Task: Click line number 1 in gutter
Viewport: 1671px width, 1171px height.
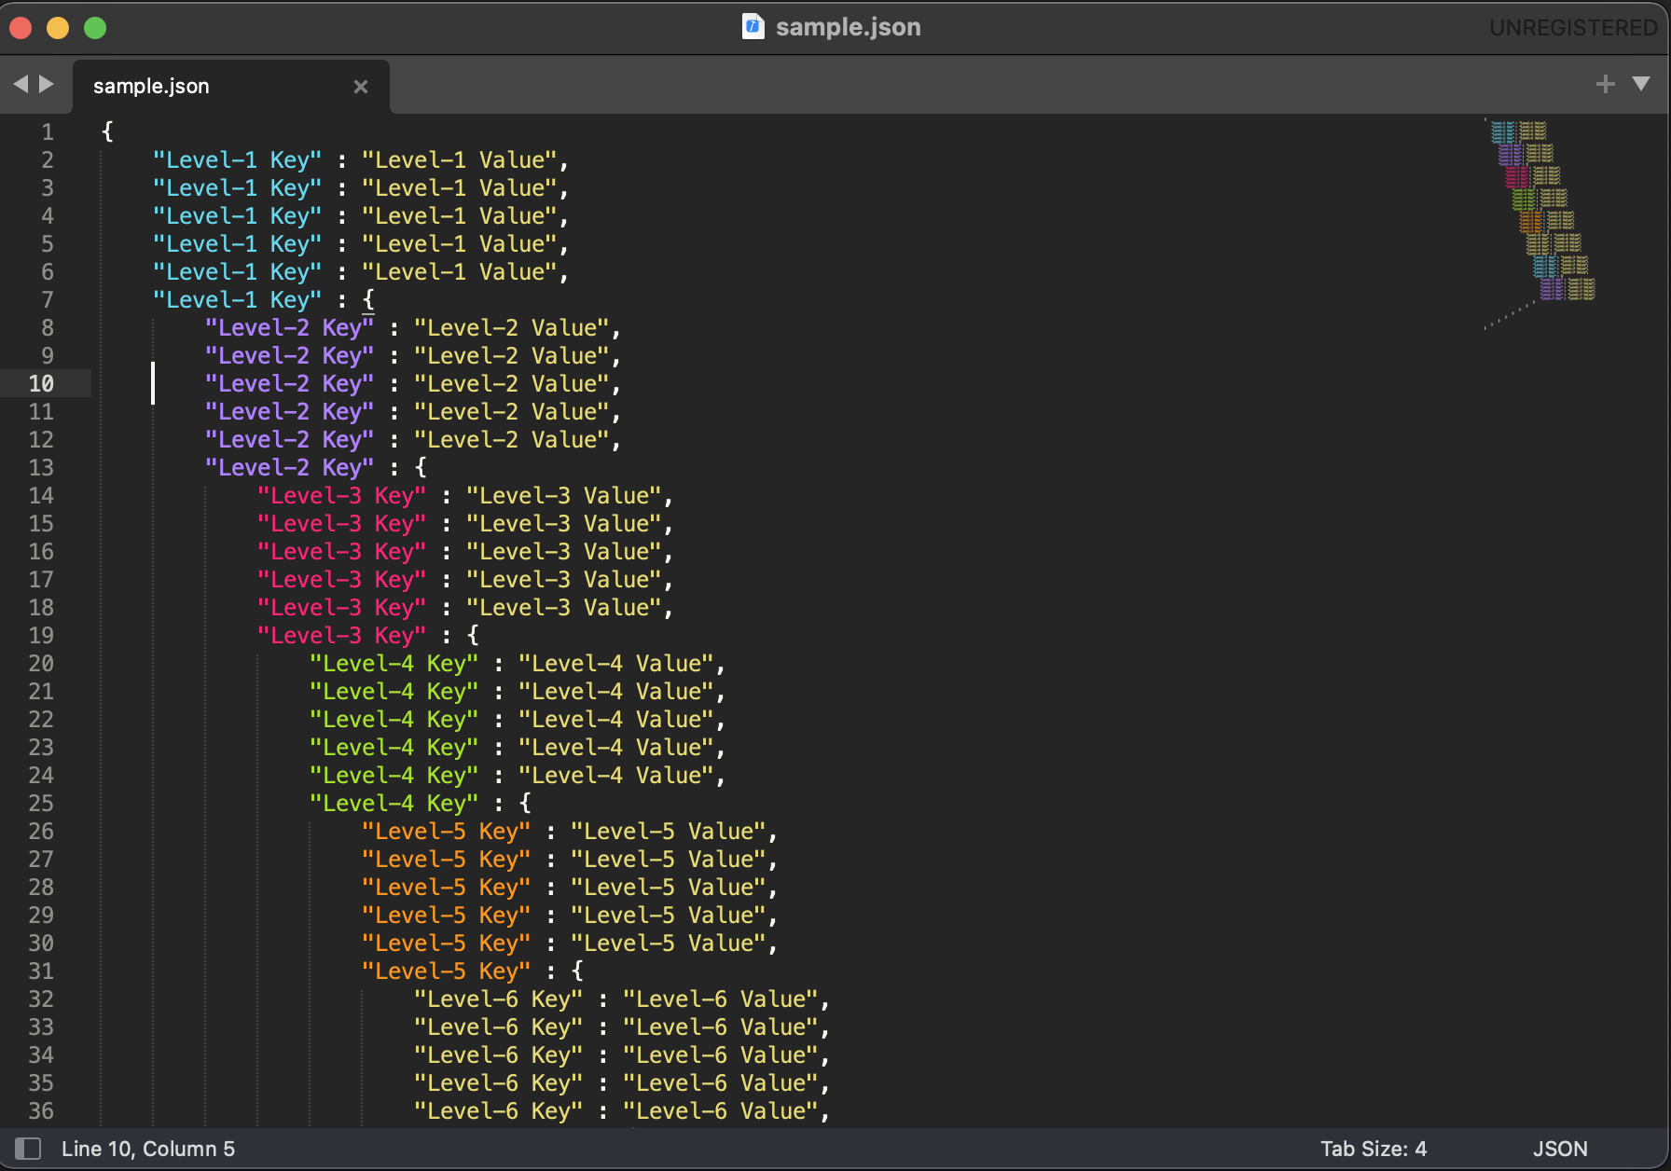Action: 47,132
